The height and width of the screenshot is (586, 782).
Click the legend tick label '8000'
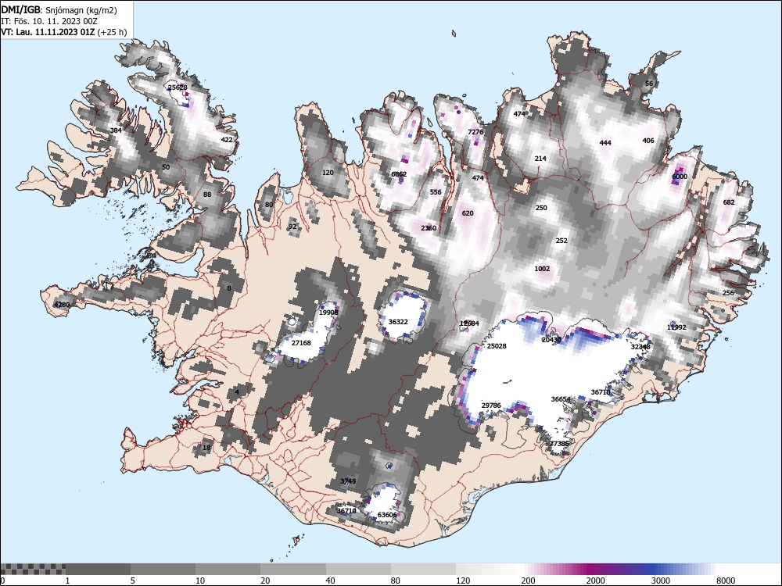click(726, 581)
